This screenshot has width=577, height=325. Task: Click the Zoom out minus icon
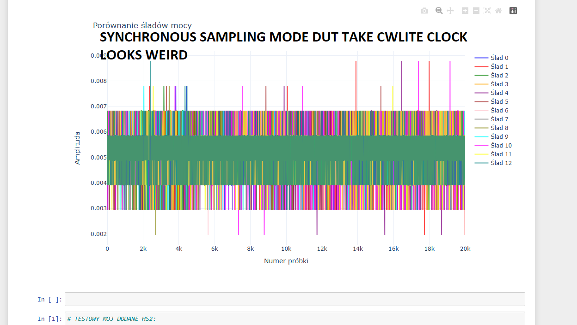(476, 11)
